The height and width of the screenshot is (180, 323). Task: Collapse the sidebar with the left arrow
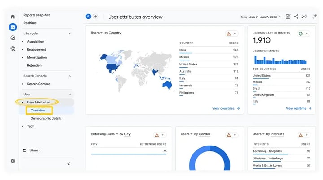(68, 164)
